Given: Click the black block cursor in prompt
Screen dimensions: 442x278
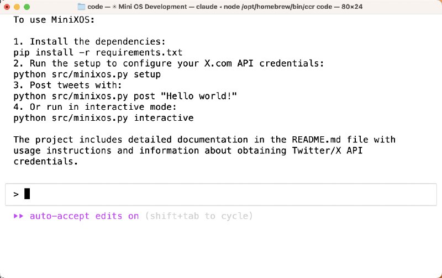Looking at the screenshot, I should [27, 194].
